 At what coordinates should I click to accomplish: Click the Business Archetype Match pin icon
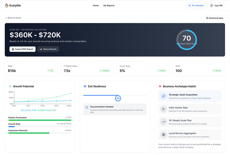click(160, 86)
